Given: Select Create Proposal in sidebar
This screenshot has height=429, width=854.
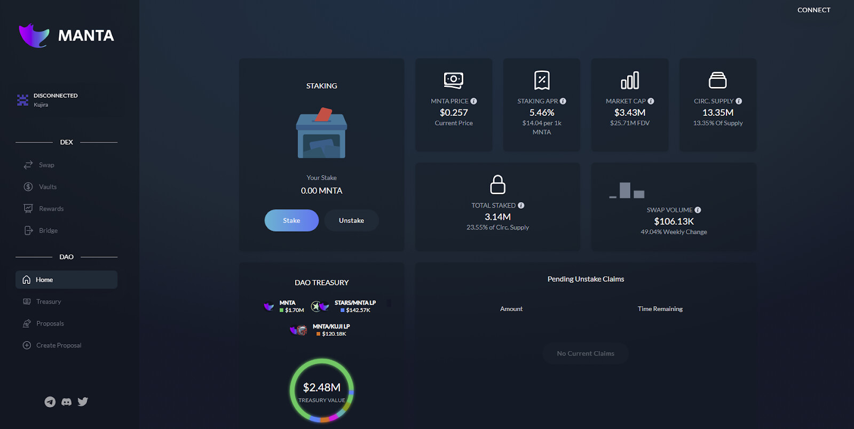Looking at the screenshot, I should pos(59,345).
